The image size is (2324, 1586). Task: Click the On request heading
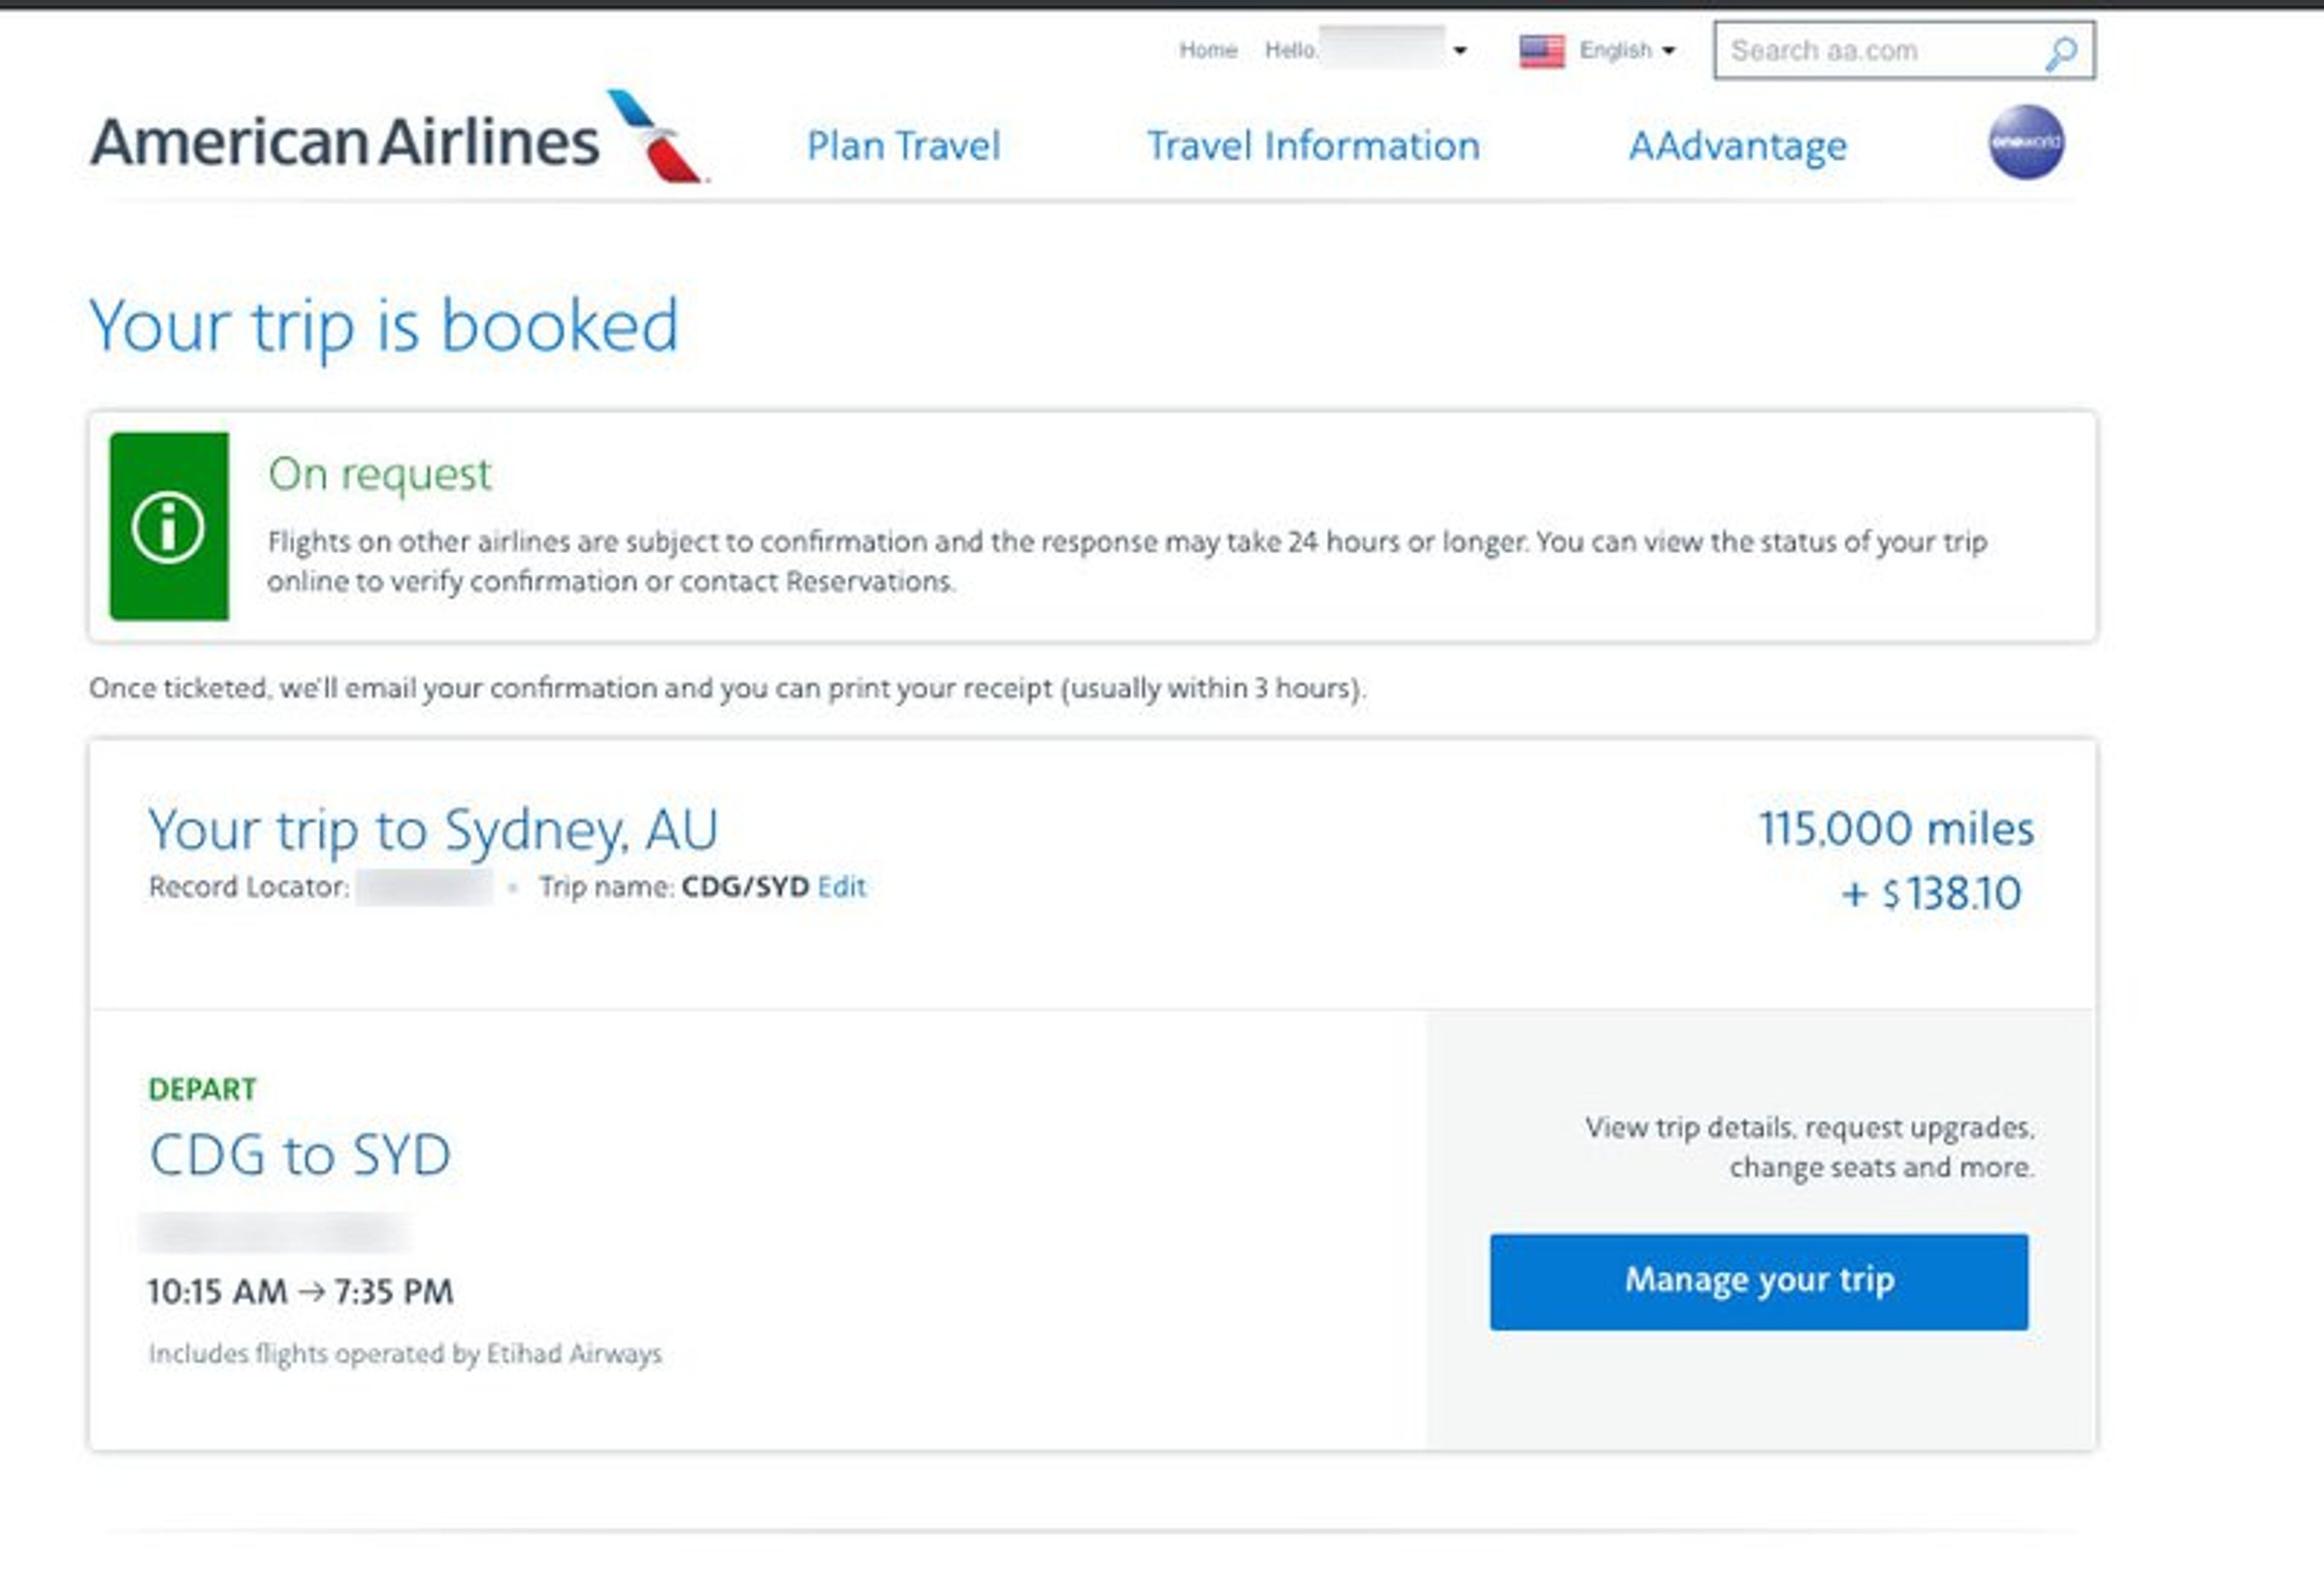[x=379, y=474]
